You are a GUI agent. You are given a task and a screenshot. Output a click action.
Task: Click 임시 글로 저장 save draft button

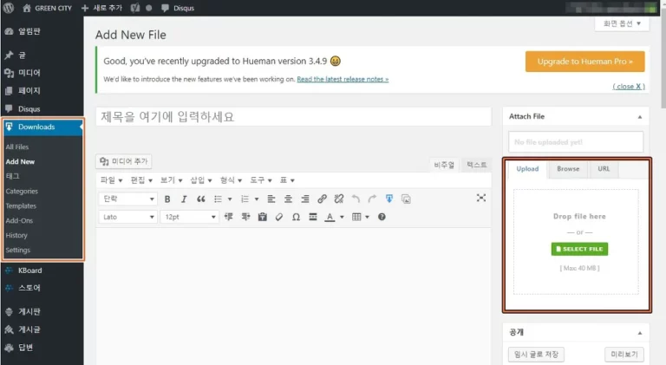click(x=536, y=354)
